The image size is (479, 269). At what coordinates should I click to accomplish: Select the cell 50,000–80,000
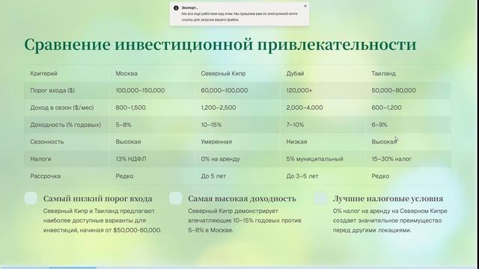click(x=394, y=90)
